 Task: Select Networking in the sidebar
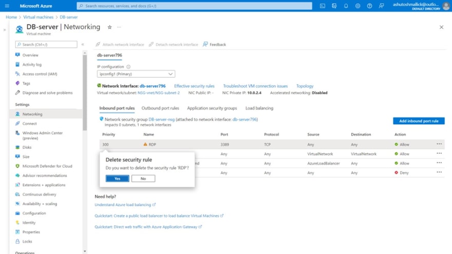[x=32, y=114]
